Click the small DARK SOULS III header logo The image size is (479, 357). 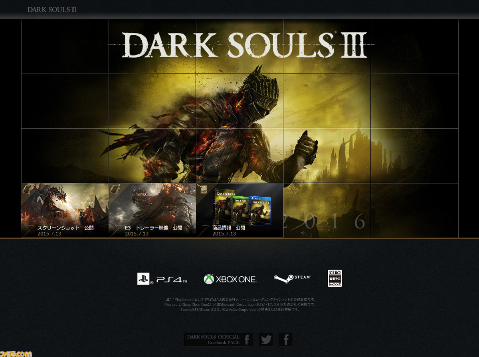click(x=52, y=10)
